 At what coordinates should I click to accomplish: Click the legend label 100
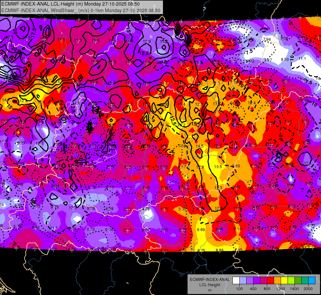[239, 289]
